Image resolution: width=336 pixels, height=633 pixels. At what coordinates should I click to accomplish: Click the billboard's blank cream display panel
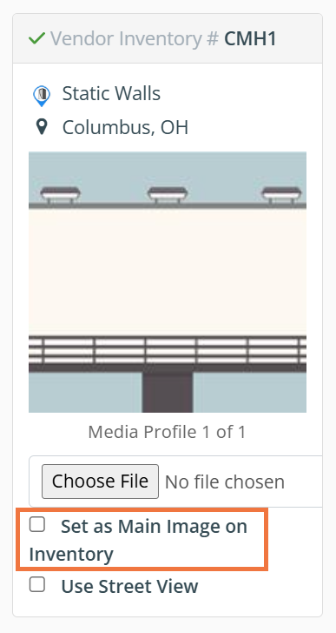pyautogui.click(x=168, y=272)
